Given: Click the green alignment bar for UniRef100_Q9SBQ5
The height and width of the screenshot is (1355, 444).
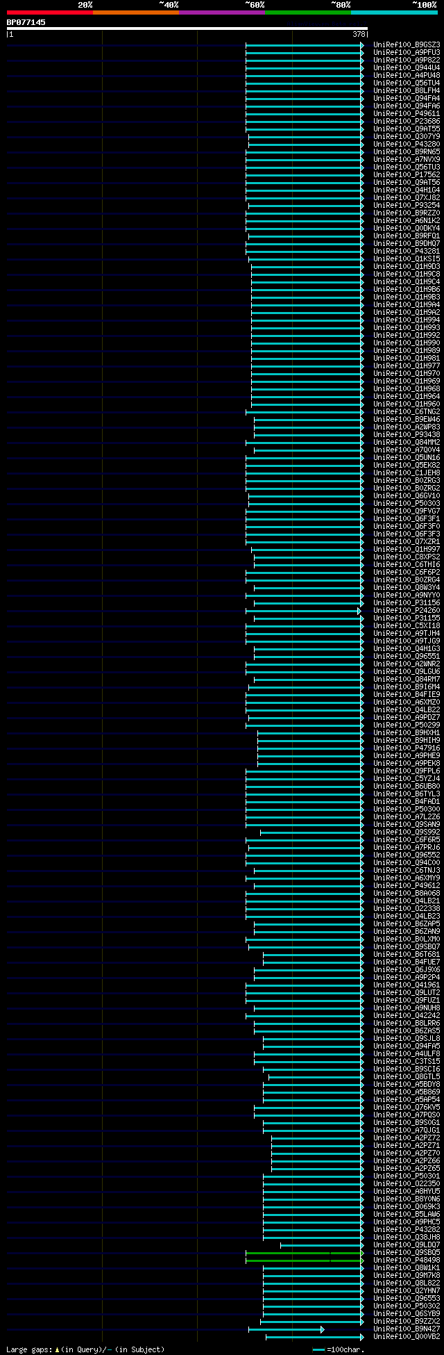Looking at the screenshot, I should pos(305,1253).
